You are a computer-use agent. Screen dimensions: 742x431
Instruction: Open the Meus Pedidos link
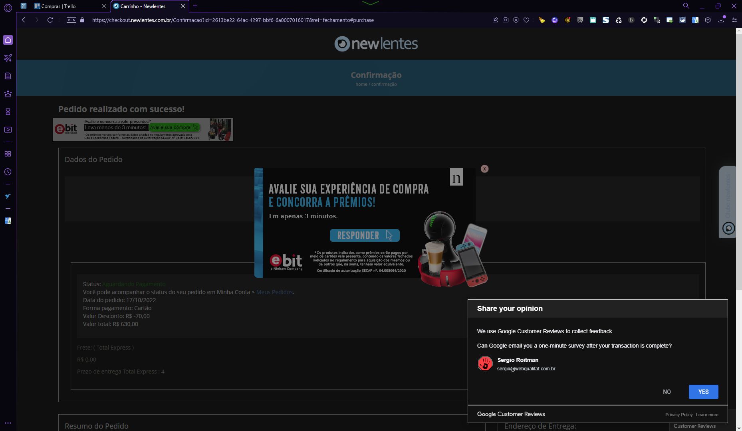point(274,292)
